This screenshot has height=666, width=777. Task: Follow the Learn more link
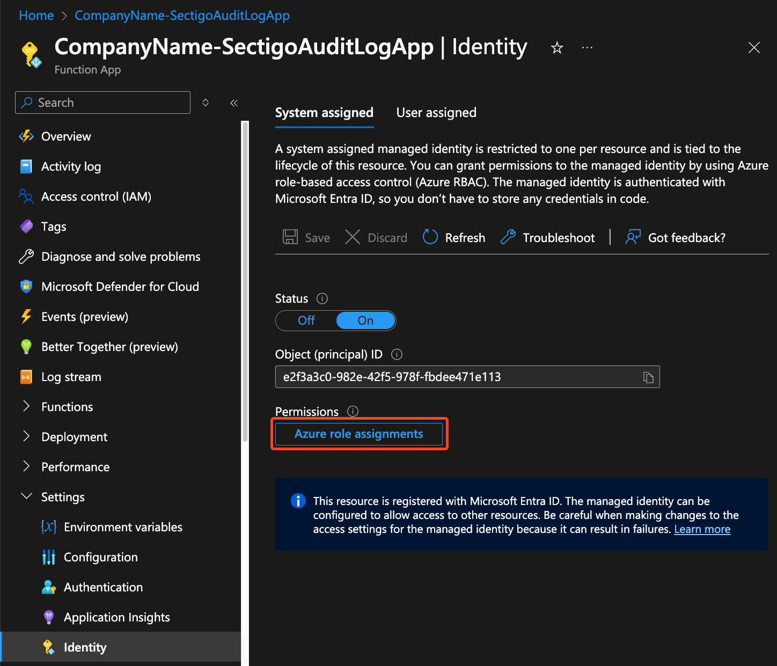(x=702, y=529)
